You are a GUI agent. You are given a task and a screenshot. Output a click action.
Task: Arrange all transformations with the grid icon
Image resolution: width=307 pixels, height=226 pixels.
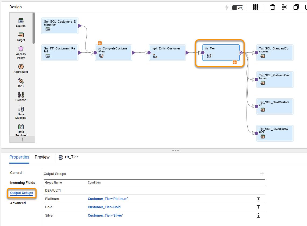tap(255, 7)
